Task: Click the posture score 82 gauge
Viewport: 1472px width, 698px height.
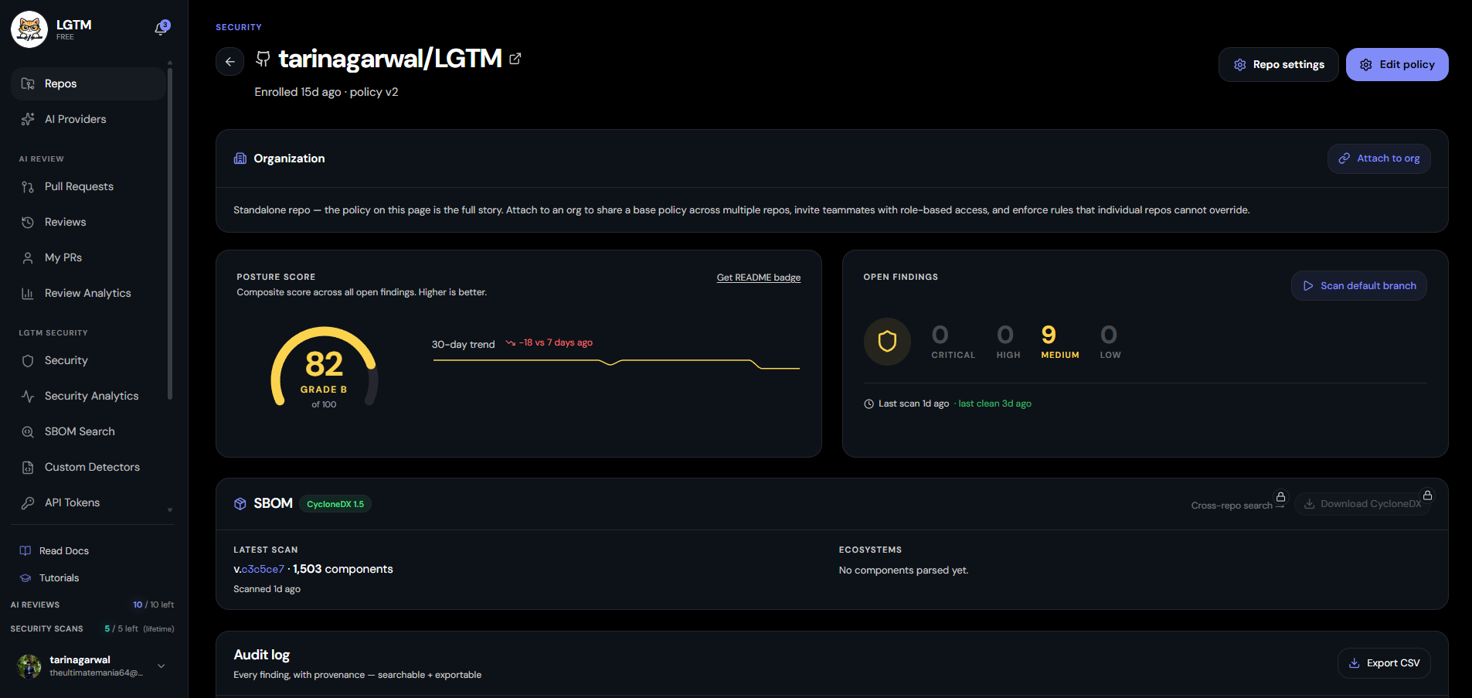Action: coord(325,368)
